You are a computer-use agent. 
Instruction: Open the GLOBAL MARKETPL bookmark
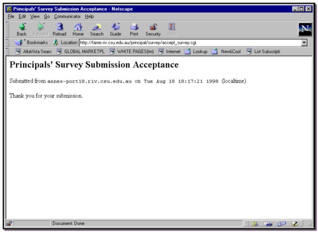pos(81,51)
